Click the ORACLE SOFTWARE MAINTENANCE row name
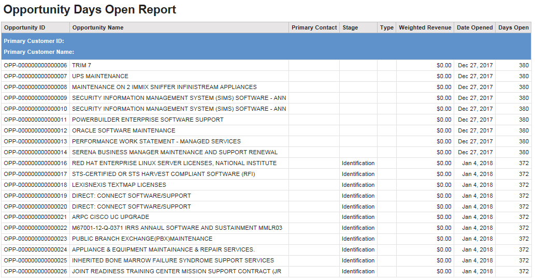The width and height of the screenshot is (535, 280). (123, 130)
